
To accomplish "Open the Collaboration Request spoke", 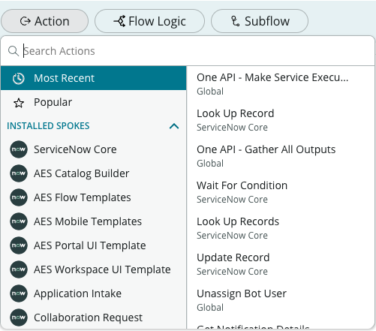I will click(x=93, y=317).
